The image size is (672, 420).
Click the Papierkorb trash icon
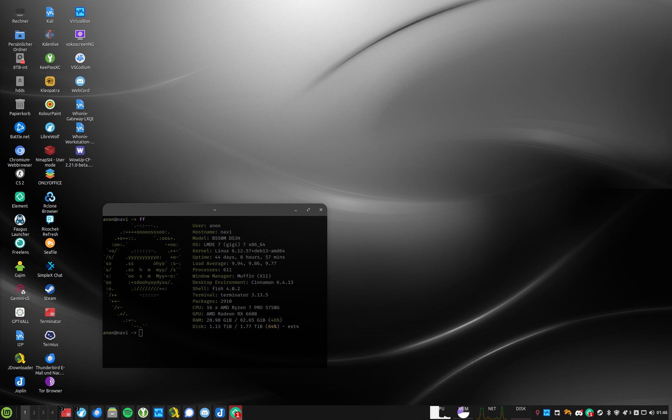tap(20, 105)
